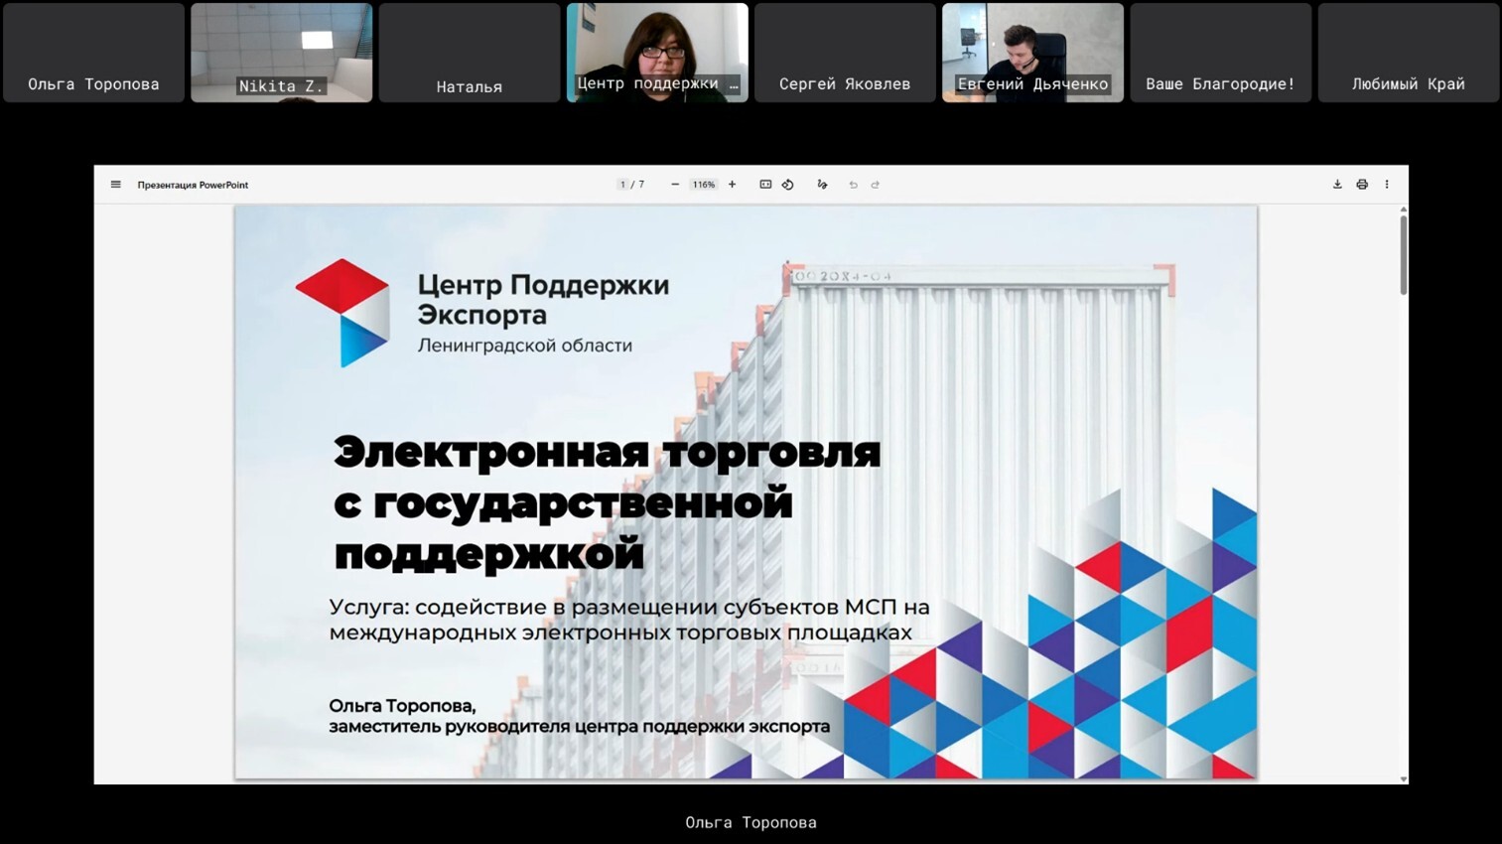Viewport: 1502px width, 844px height.
Task: Open the more actions three-dot menu
Action: pos(1387,185)
